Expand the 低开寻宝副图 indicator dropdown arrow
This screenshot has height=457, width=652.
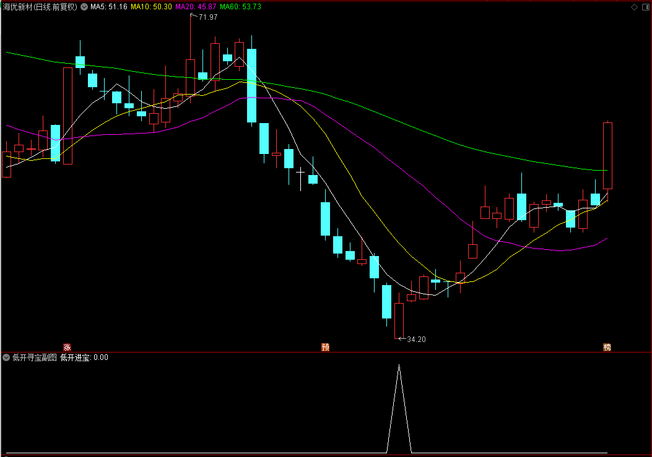click(6, 357)
